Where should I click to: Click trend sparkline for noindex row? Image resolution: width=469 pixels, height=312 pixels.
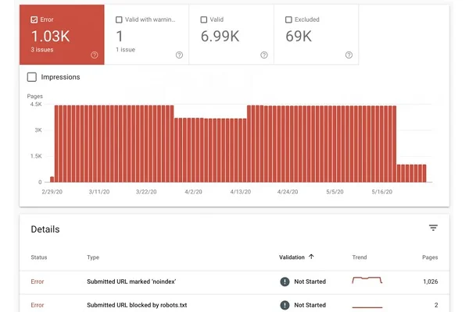click(367, 280)
